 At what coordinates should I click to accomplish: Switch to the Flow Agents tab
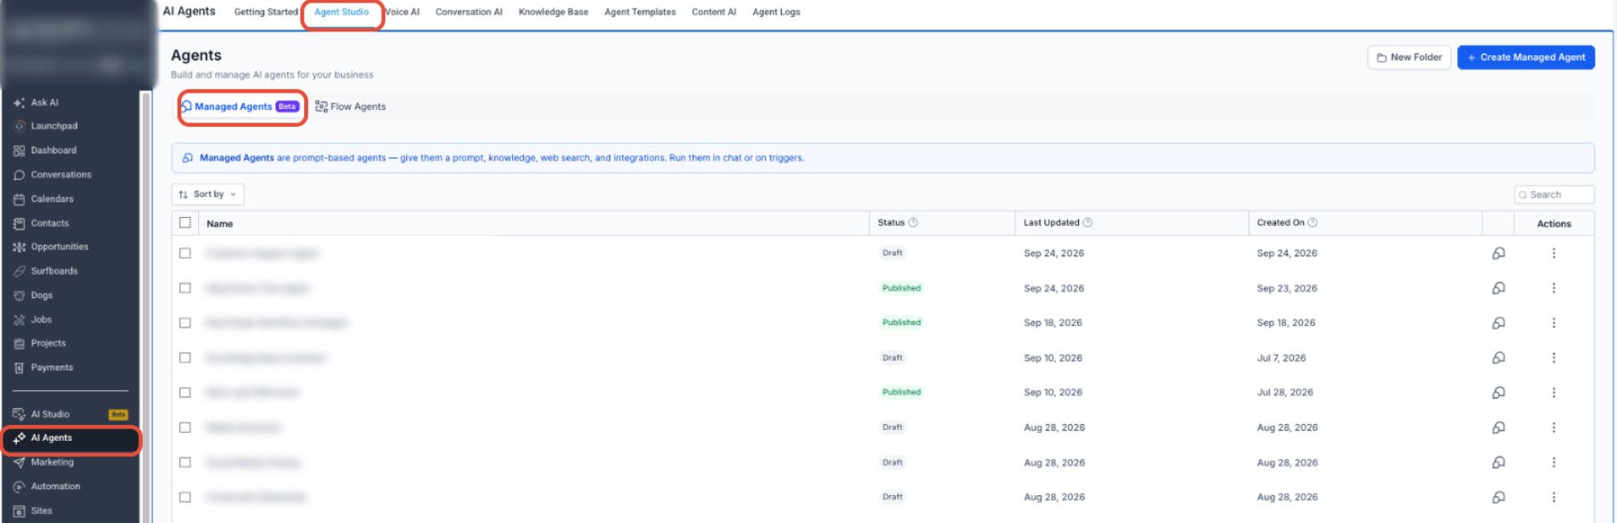(351, 107)
